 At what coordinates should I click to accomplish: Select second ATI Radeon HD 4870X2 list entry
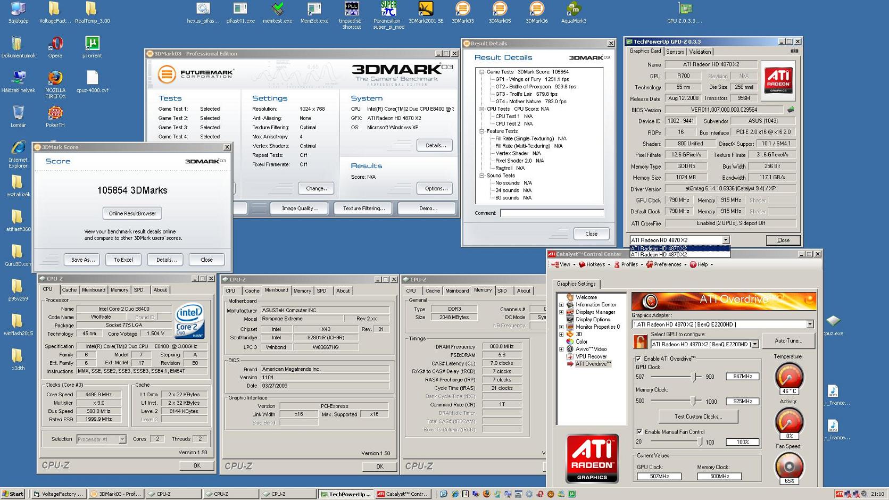pos(679,255)
